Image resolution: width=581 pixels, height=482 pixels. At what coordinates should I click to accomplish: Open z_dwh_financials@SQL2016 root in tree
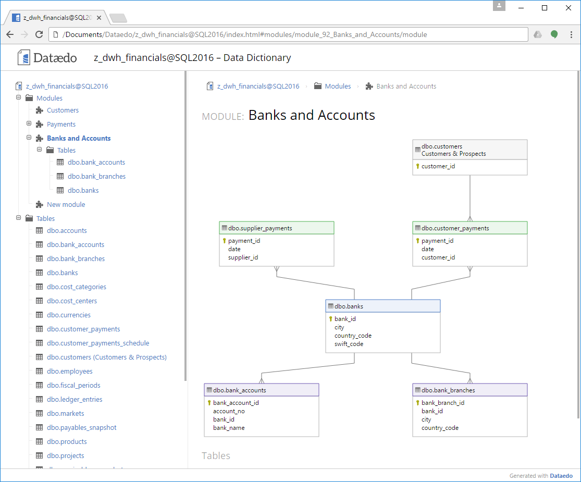click(67, 86)
